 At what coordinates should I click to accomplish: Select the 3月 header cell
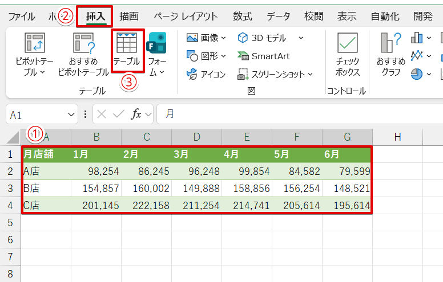[x=196, y=154]
